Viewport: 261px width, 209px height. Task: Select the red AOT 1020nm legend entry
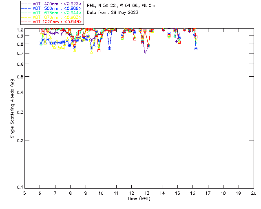51,22
